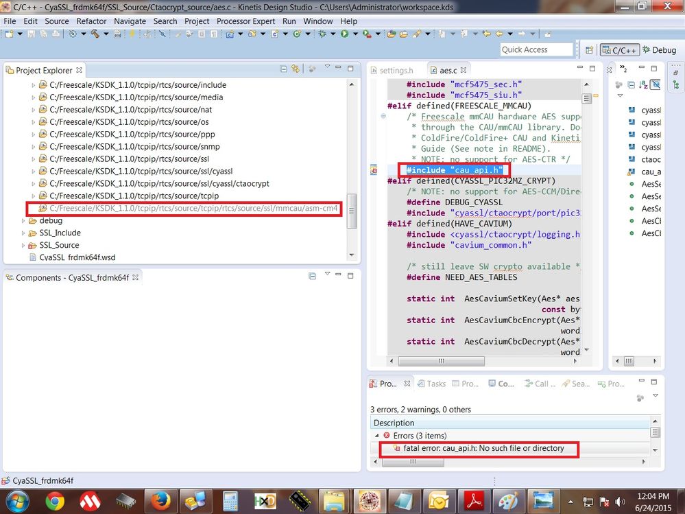Click the volume speaker tray icon

pyautogui.click(x=619, y=502)
